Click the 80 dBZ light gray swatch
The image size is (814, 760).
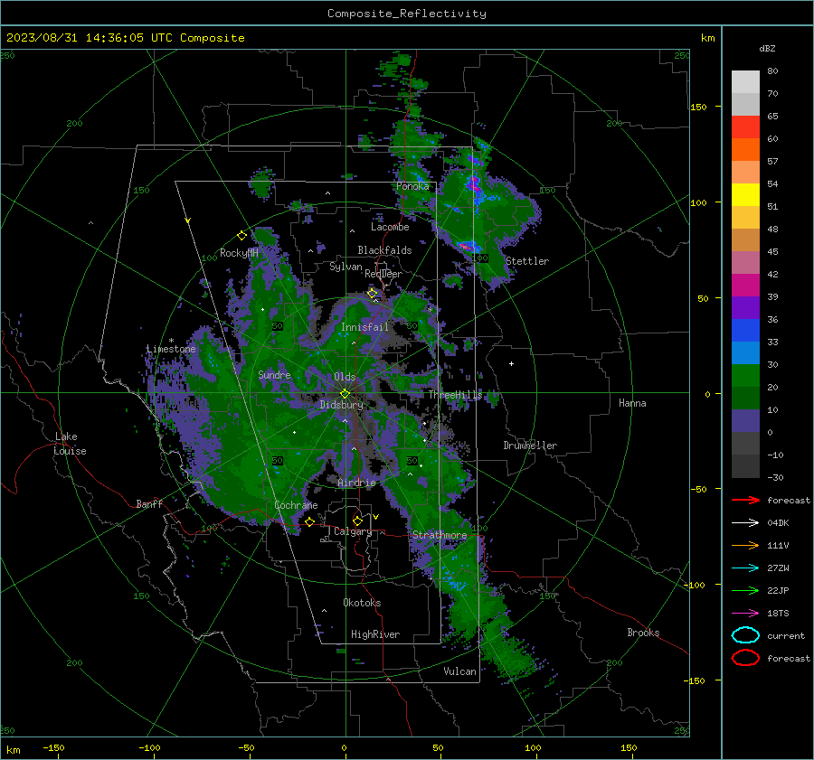pyautogui.click(x=745, y=82)
